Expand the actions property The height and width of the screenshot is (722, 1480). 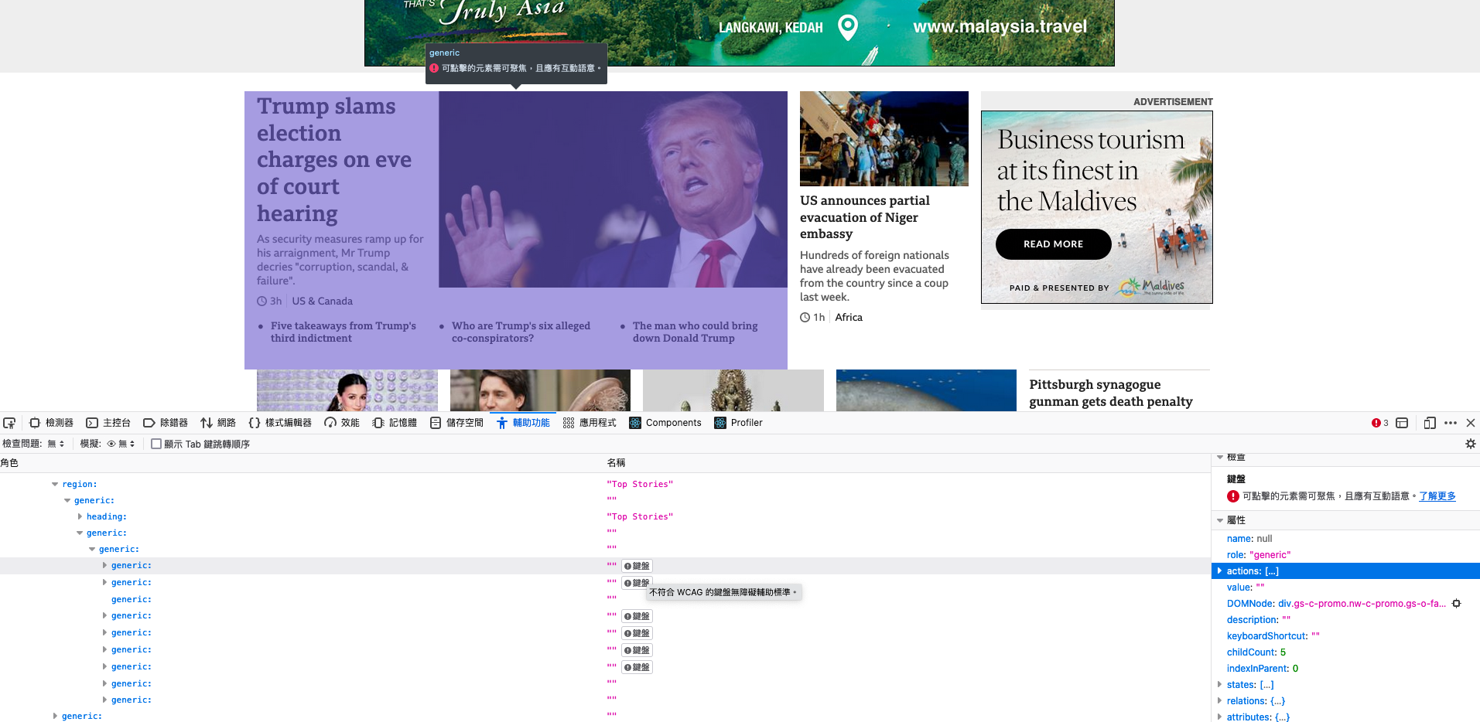[1220, 571]
